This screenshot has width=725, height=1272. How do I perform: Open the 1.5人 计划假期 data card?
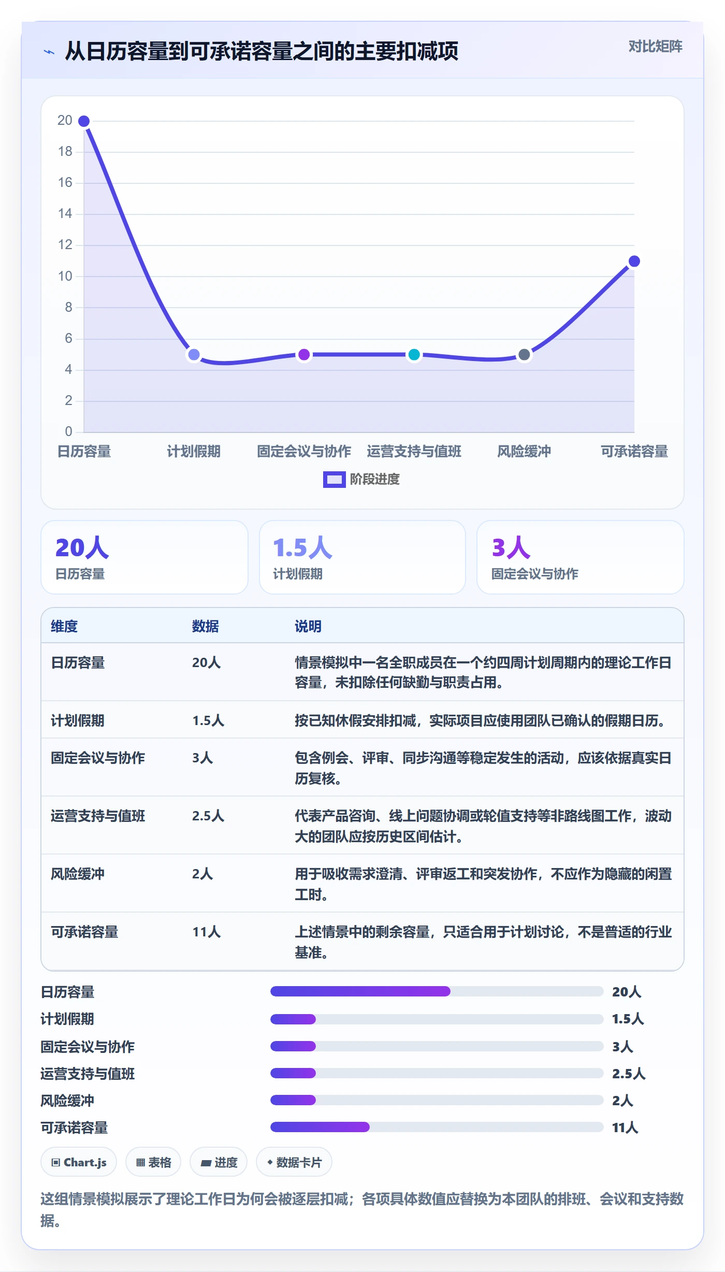[x=363, y=557]
